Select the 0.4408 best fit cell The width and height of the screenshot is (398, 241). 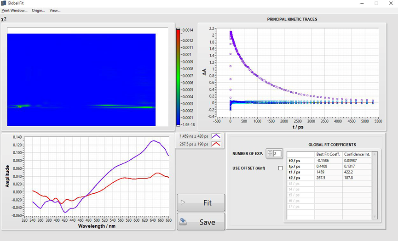(329, 166)
